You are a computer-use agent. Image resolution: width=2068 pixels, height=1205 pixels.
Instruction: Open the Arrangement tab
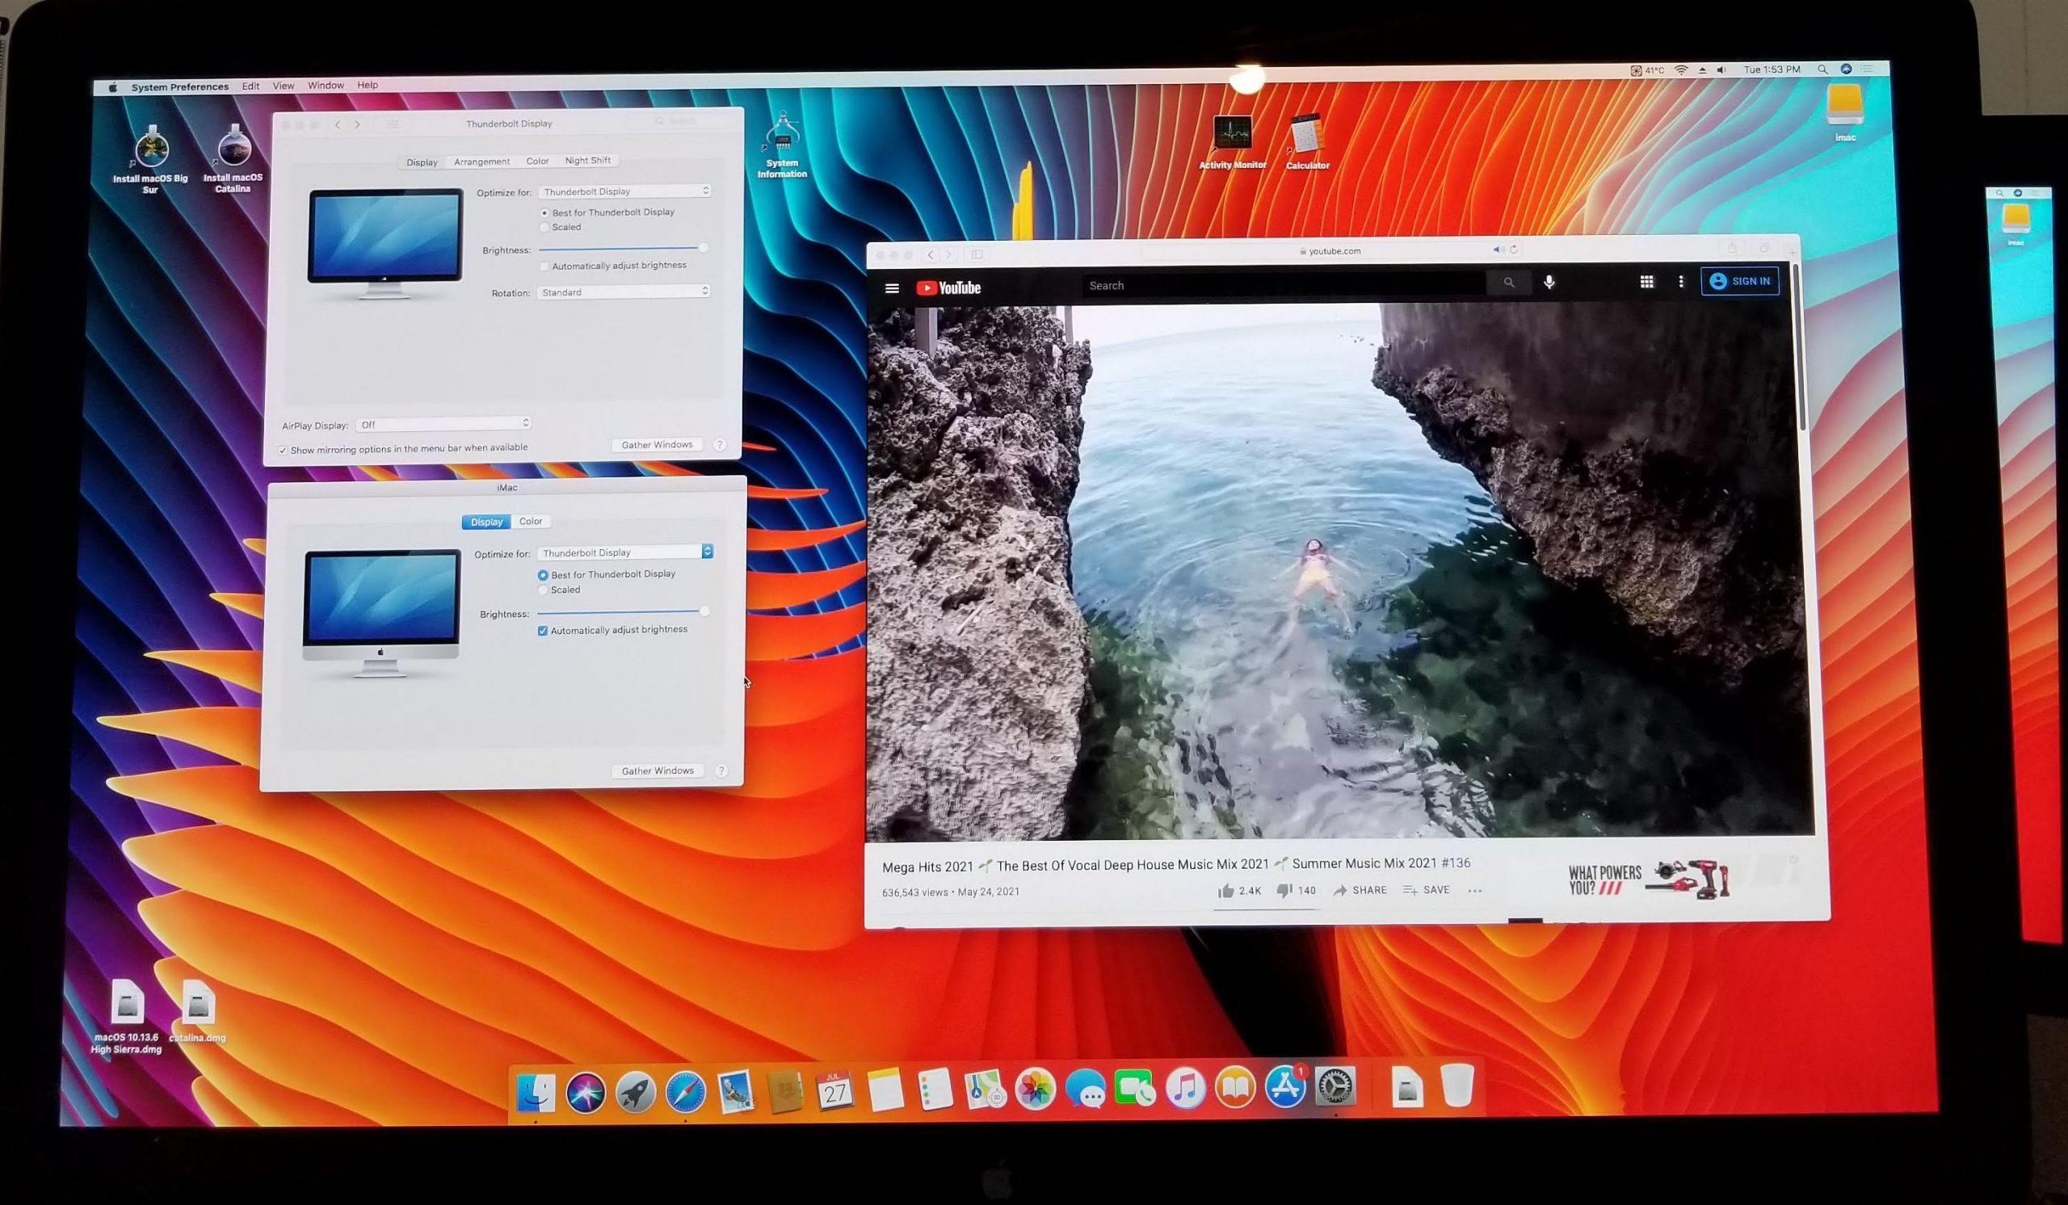[x=481, y=162]
